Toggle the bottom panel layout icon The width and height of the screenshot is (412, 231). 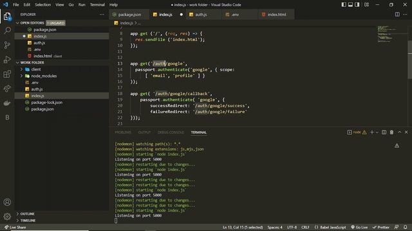[350, 4]
